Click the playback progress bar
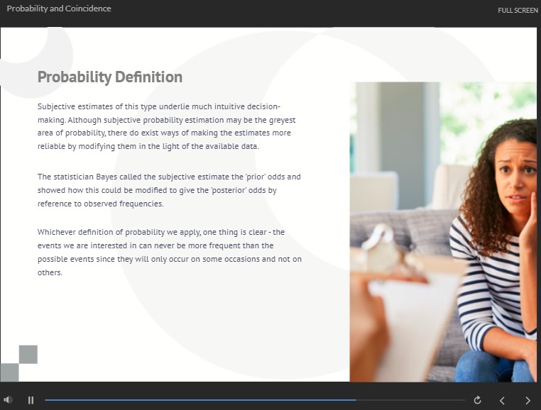Screen dimensions: 541x410 (255, 400)
